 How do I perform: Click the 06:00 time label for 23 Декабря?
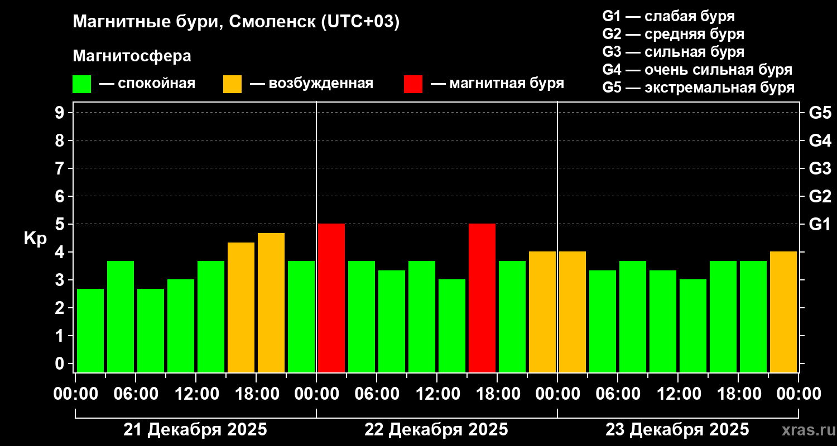click(618, 394)
